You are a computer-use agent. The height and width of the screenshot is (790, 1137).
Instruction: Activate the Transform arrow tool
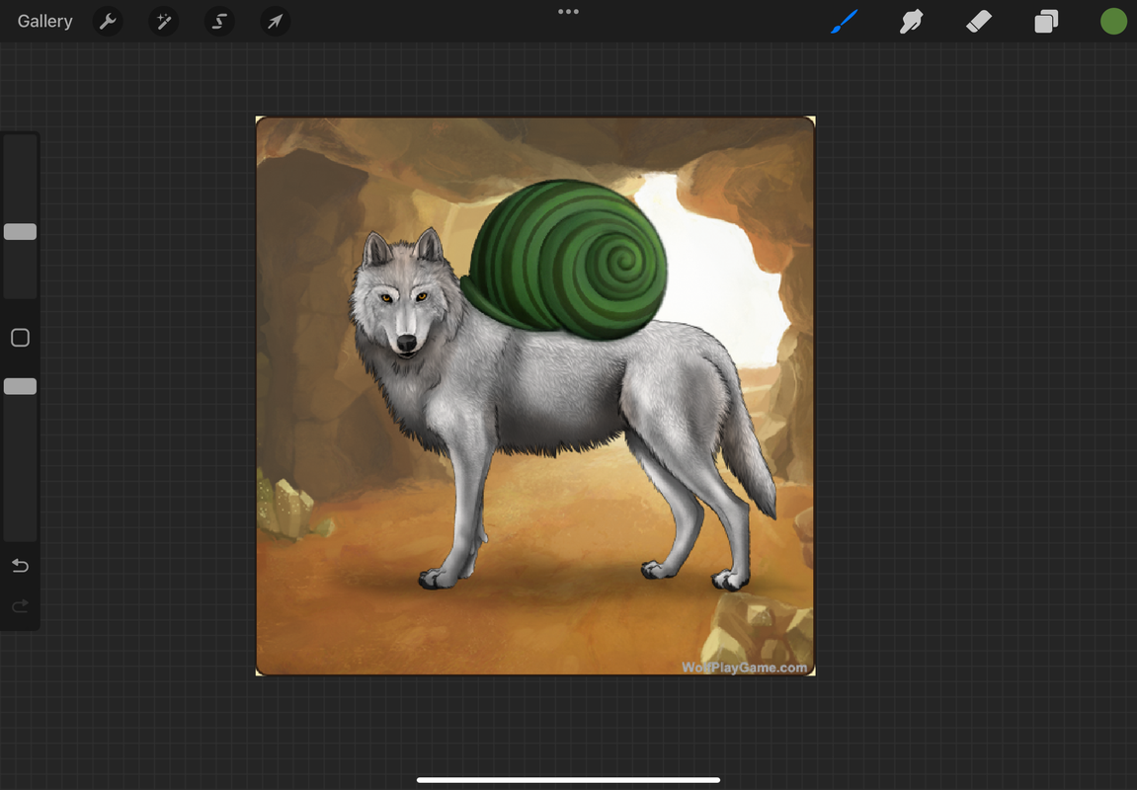[x=275, y=22]
